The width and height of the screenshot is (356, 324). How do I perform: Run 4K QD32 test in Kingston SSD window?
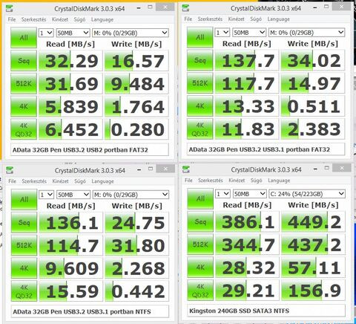tap(200, 291)
